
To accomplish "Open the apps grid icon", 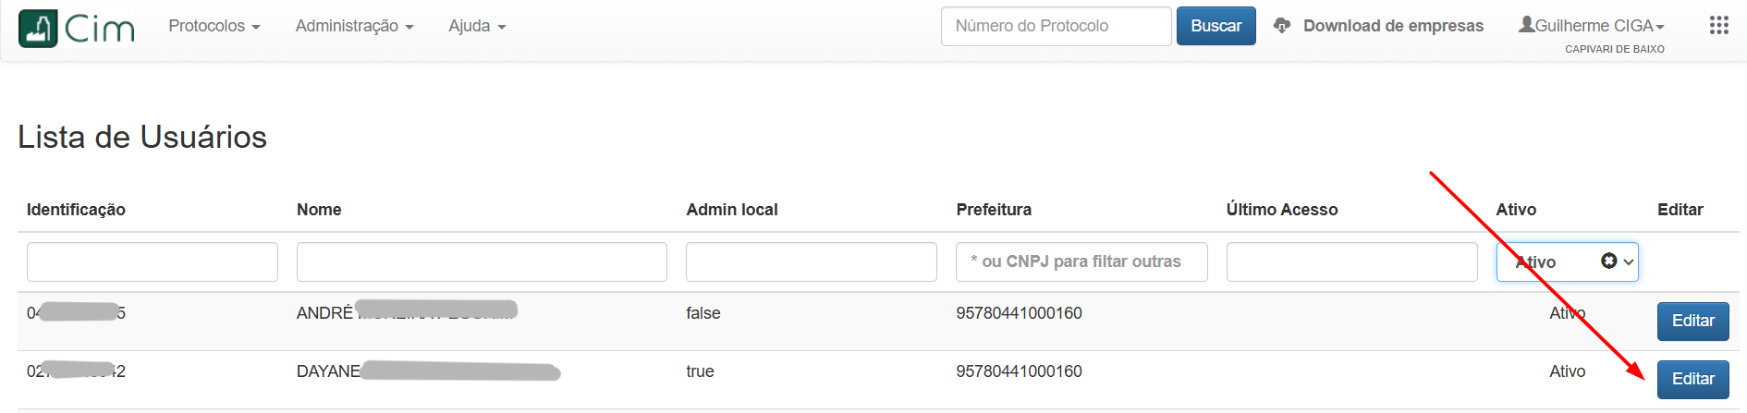I will pyautogui.click(x=1718, y=26).
